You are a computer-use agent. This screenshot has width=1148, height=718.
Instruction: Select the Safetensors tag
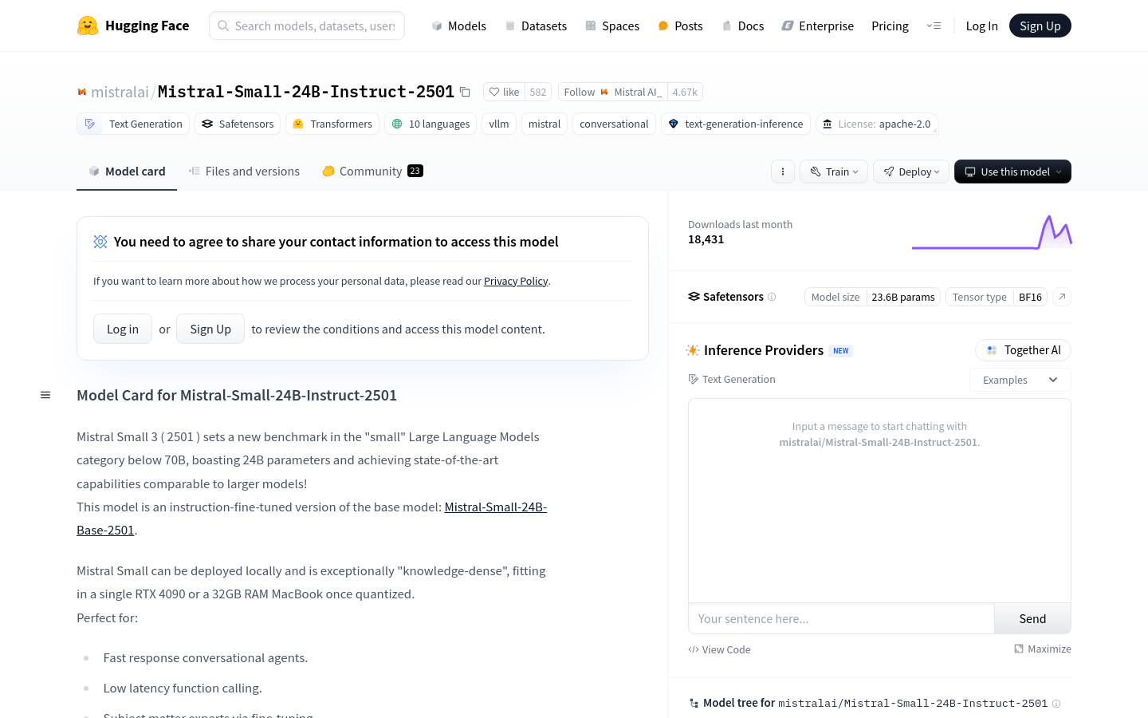tap(238, 124)
